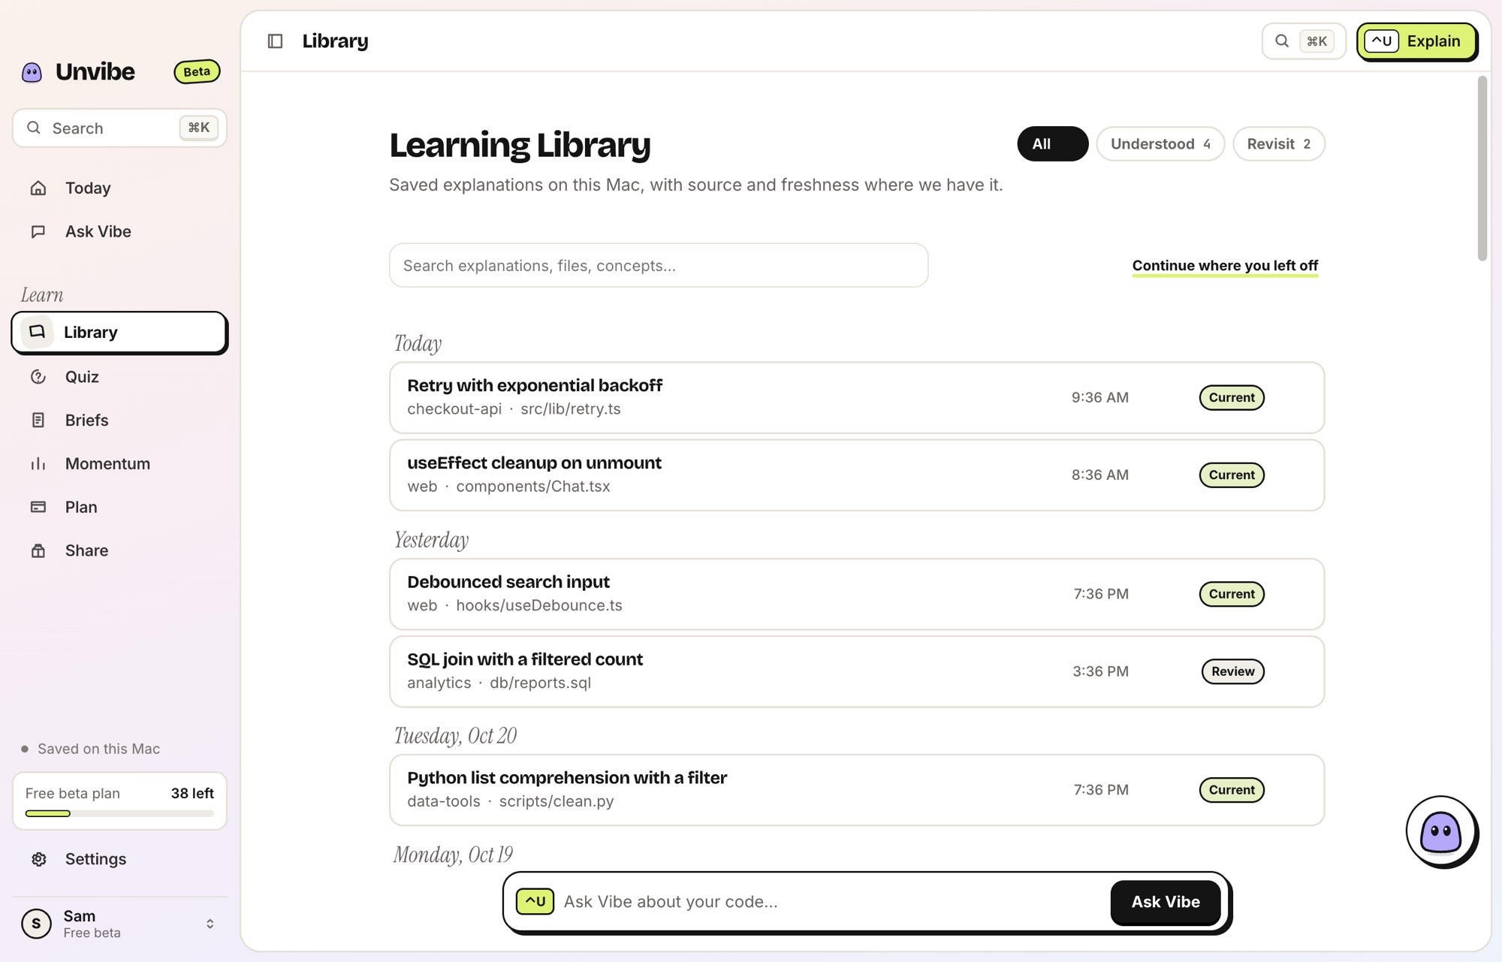Filter by Understood explanations
The width and height of the screenshot is (1502, 962).
pos(1160,144)
